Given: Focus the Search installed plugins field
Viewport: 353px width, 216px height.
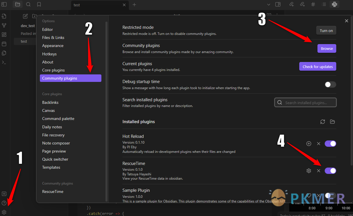Looking at the screenshot, I should 305,102.
